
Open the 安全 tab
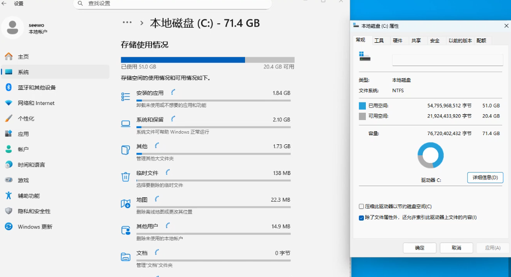(x=435, y=41)
